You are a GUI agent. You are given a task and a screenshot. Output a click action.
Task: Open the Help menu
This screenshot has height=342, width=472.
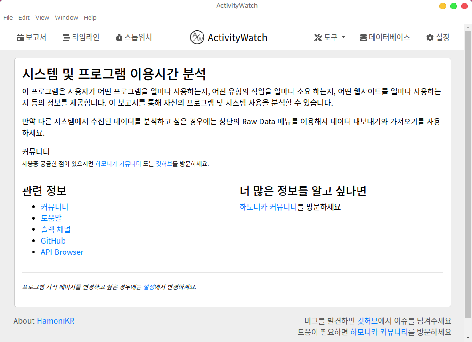tap(90, 18)
